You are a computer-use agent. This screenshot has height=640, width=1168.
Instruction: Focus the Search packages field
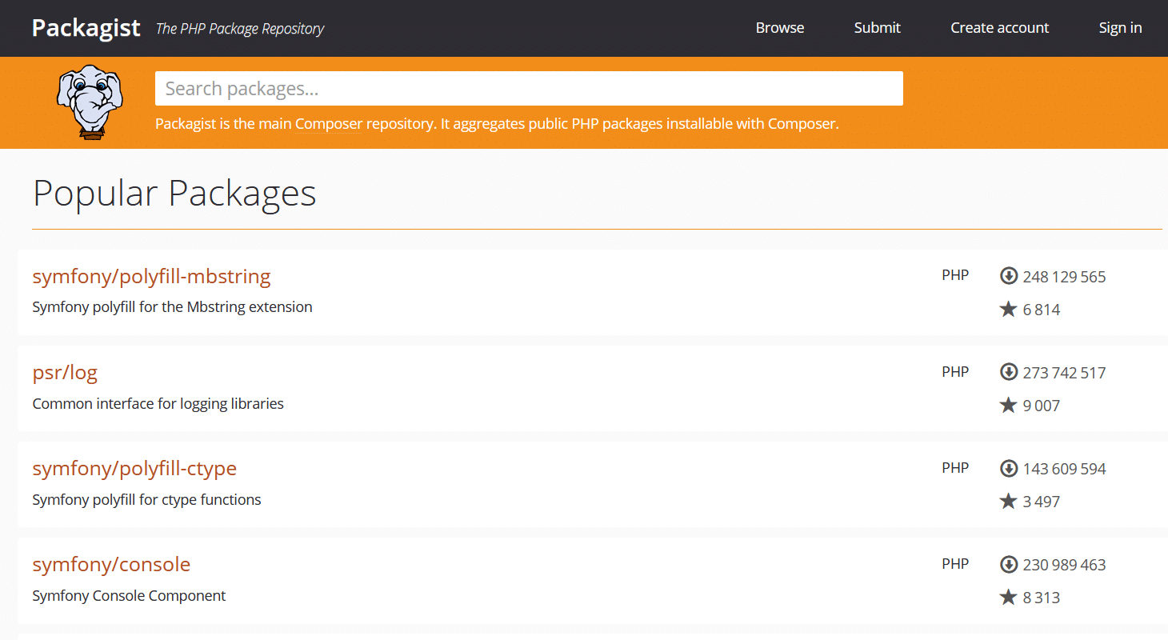(x=528, y=89)
